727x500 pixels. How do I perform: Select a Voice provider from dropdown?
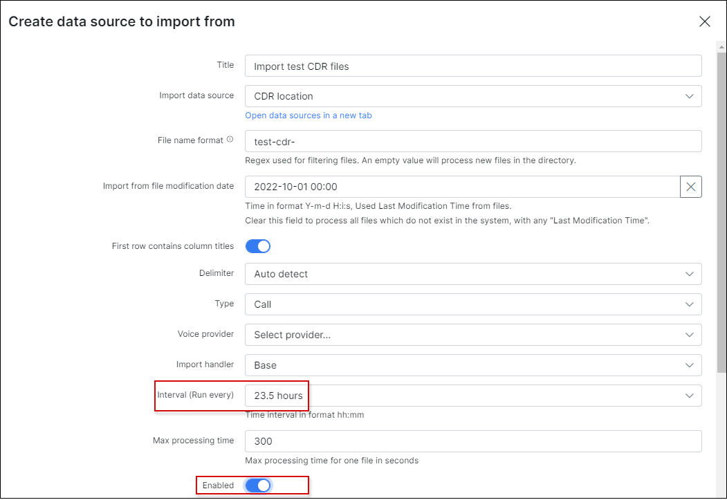point(473,335)
